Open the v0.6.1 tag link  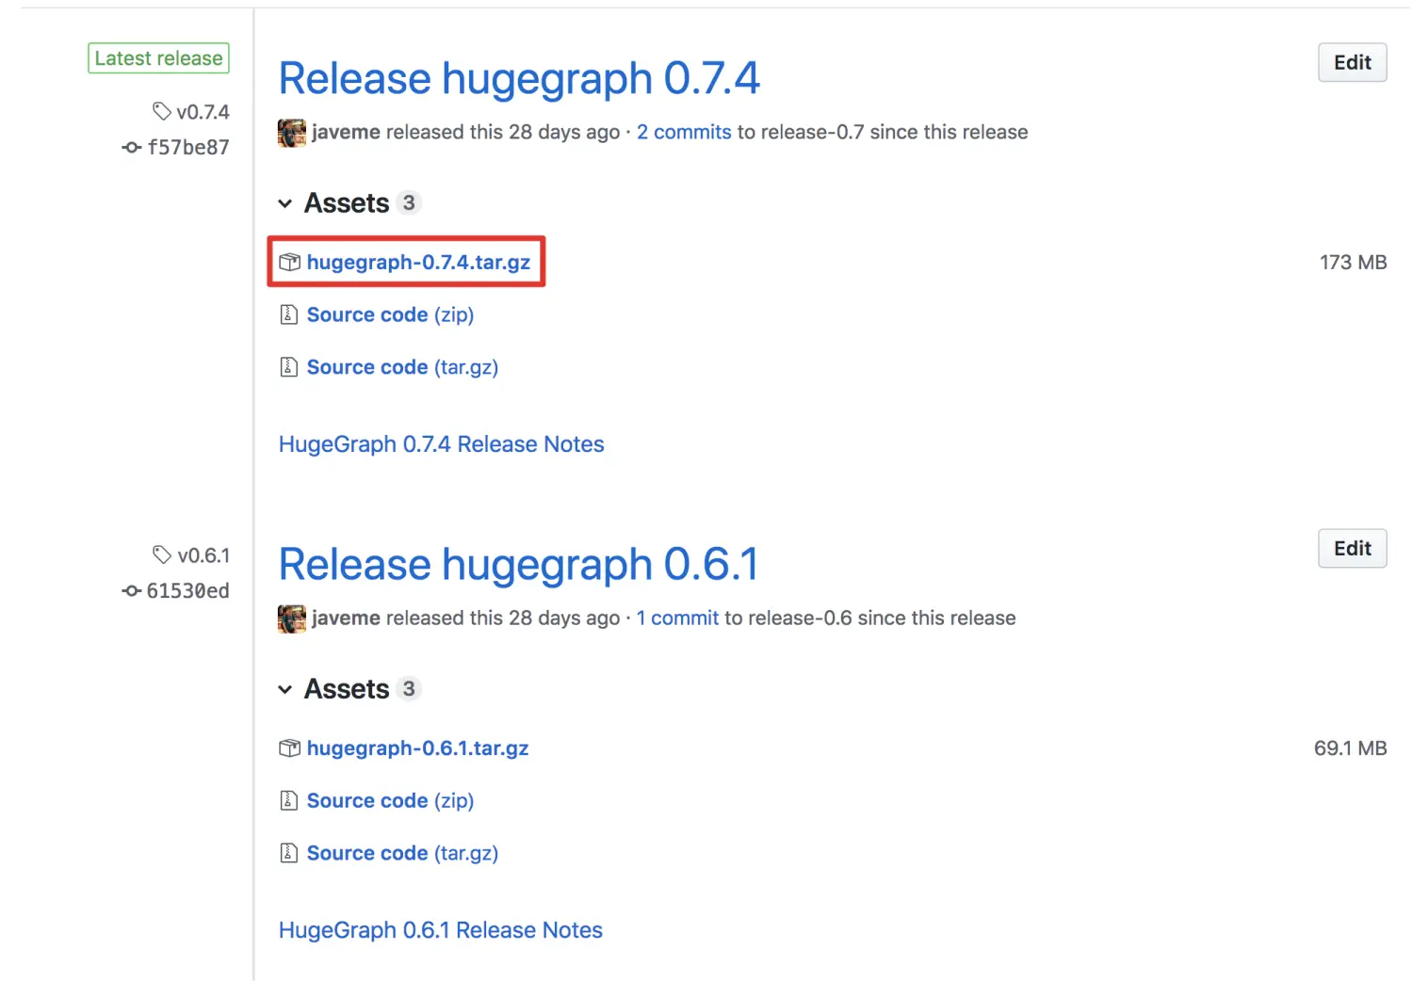point(203,555)
